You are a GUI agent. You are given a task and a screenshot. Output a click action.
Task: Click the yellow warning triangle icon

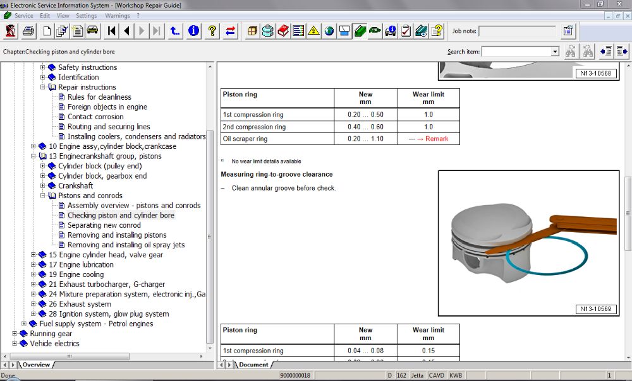coord(314,31)
